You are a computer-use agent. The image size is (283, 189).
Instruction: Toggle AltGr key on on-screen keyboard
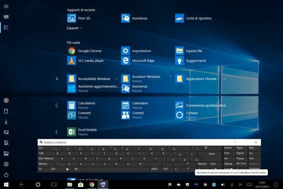pos(156,169)
